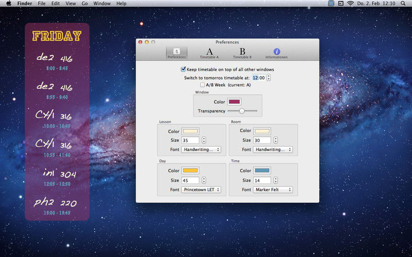Open the Go menu
The height and width of the screenshot is (257, 412).
84,4
